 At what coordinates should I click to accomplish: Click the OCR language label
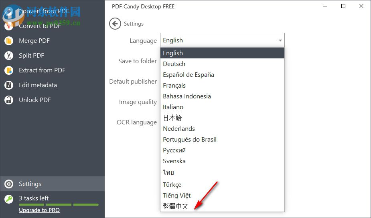click(x=137, y=122)
